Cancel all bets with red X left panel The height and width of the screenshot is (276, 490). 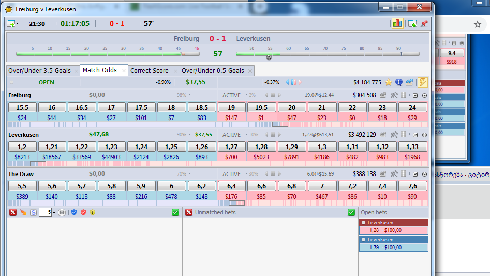point(13,212)
